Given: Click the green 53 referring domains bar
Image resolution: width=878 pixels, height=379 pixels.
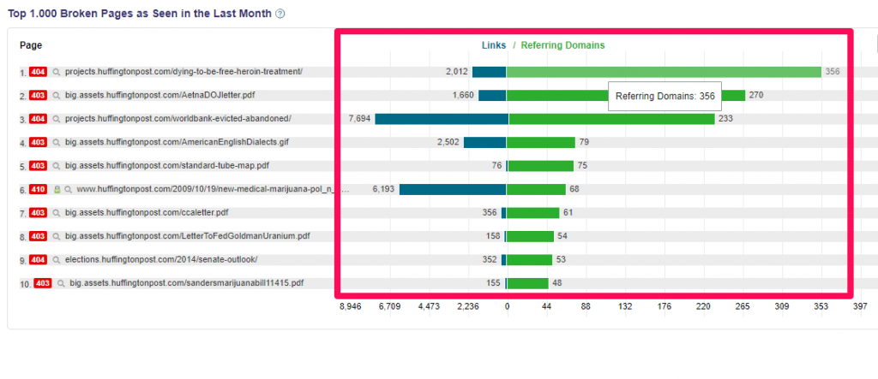Looking at the screenshot, I should pos(530,260).
